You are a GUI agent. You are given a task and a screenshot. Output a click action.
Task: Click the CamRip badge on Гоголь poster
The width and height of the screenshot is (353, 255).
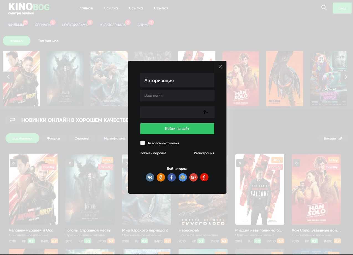(105, 167)
